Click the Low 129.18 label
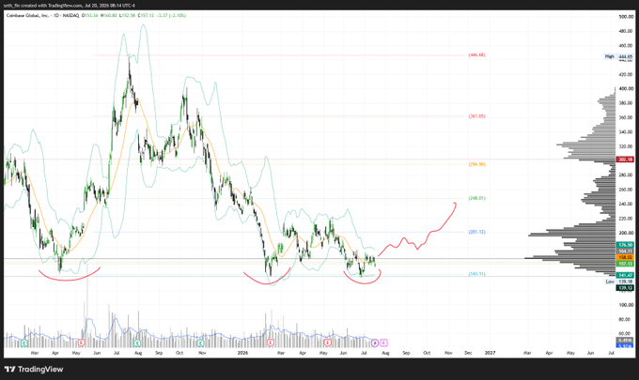The image size is (639, 380). click(618, 281)
